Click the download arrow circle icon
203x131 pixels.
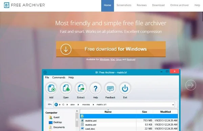coord(66,49)
